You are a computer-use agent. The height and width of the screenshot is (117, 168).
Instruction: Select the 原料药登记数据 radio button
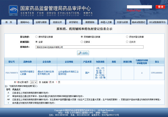(x=36, y=36)
